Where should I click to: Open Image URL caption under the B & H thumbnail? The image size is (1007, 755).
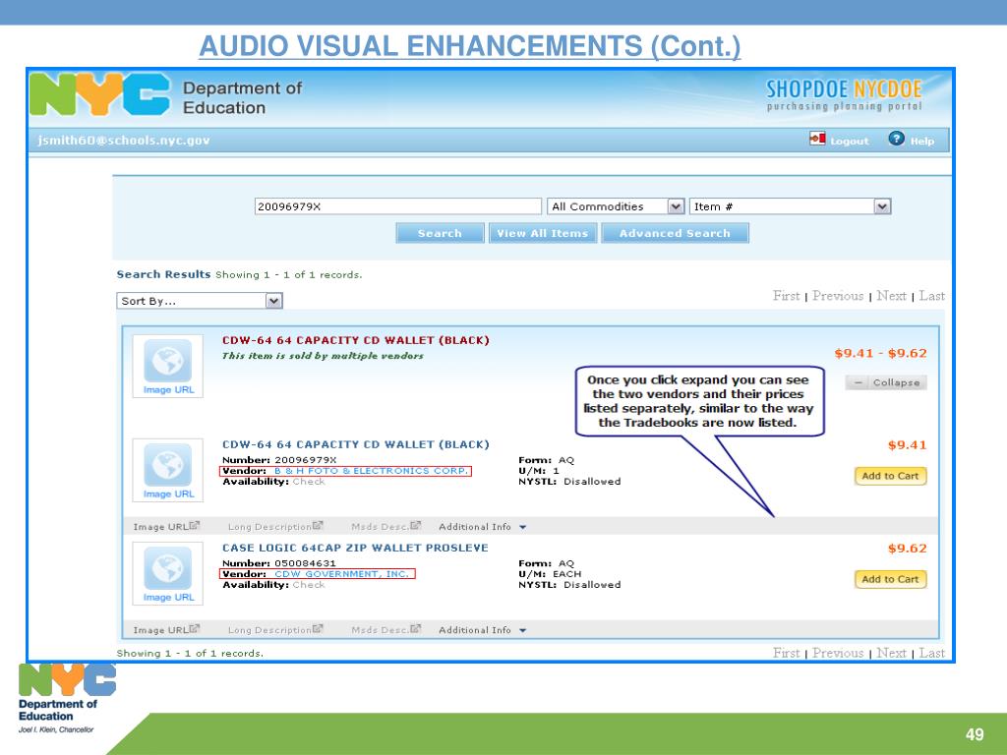(168, 494)
